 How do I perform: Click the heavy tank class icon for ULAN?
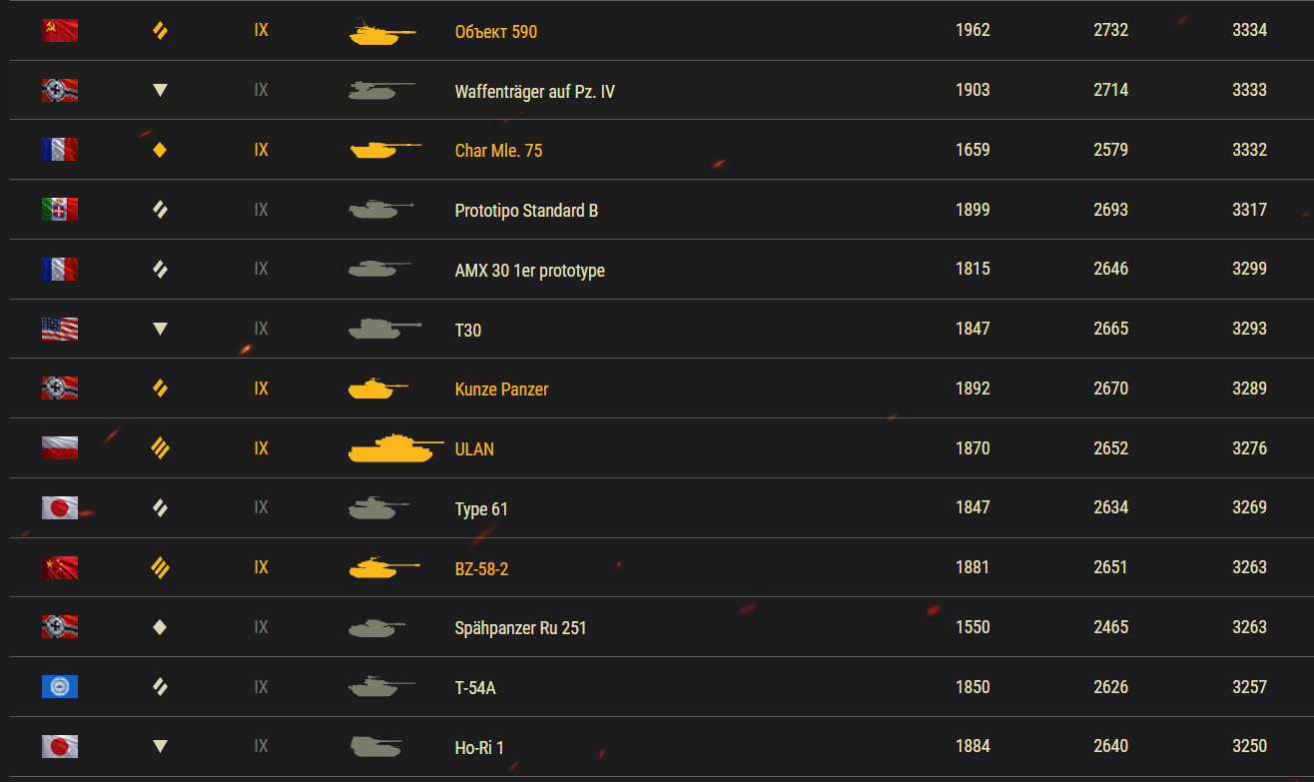(160, 448)
